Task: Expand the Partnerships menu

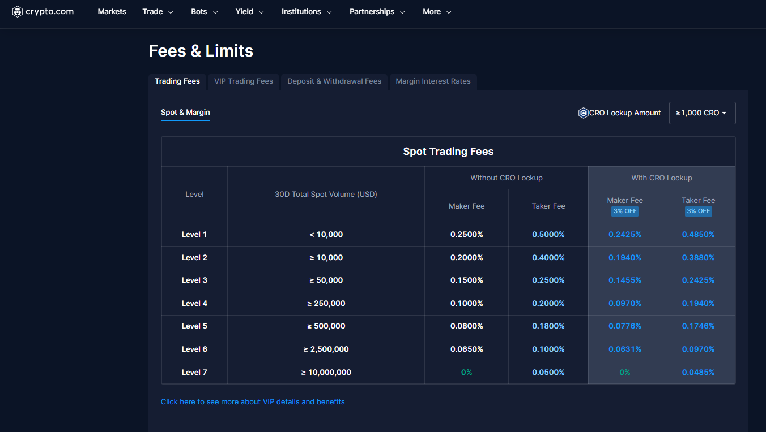Action: (x=377, y=11)
